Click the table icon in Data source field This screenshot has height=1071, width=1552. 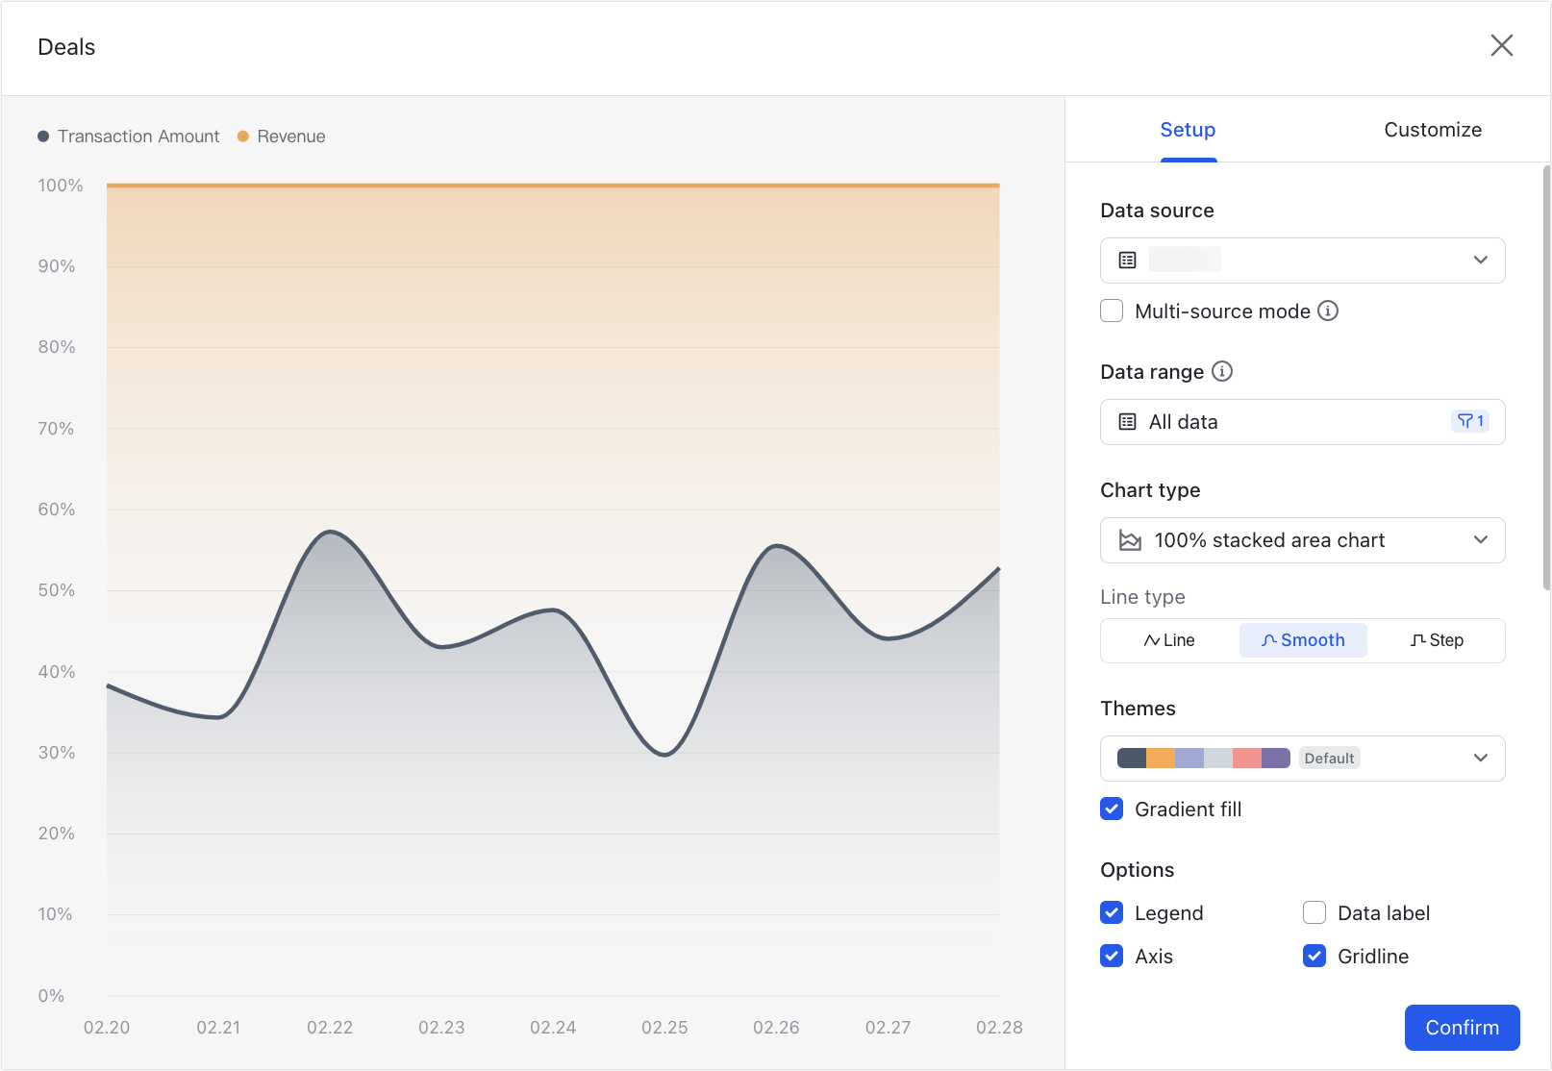(1128, 261)
